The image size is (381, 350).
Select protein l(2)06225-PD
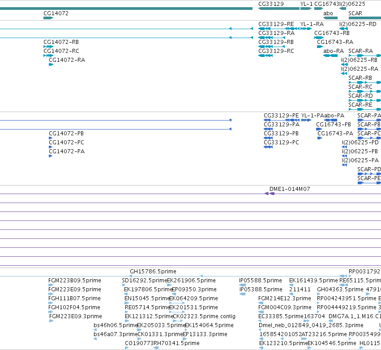[344, 147]
